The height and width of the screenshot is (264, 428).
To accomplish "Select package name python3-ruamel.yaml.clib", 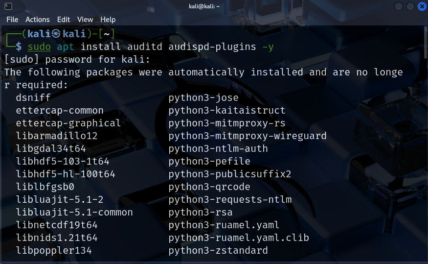I will [239, 238].
